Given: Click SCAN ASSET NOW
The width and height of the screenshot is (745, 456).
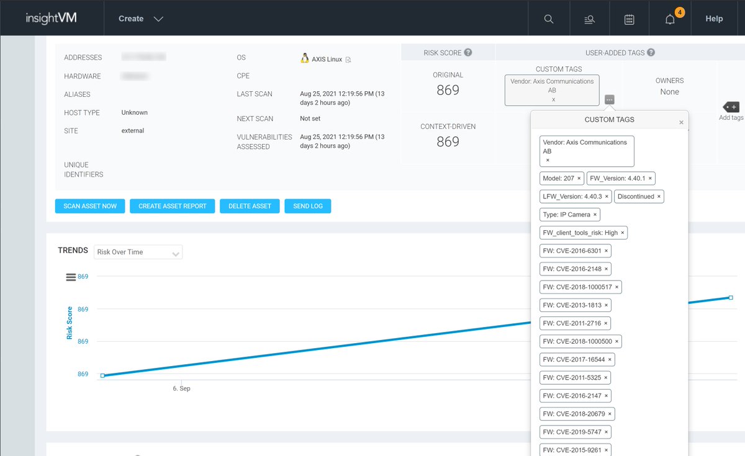Looking at the screenshot, I should click(x=89, y=205).
